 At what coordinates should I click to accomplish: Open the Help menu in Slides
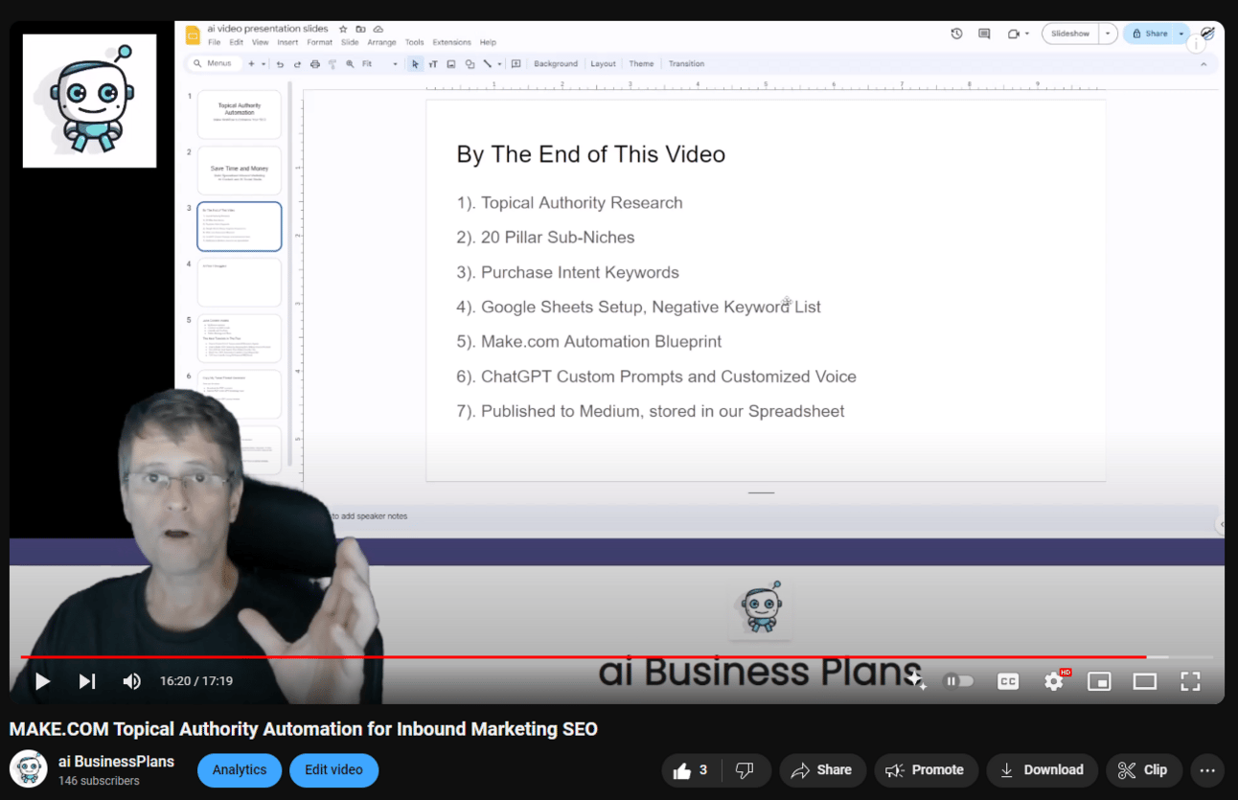pyautogui.click(x=488, y=42)
